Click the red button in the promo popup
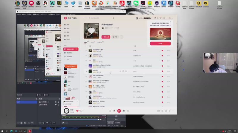 160,43
